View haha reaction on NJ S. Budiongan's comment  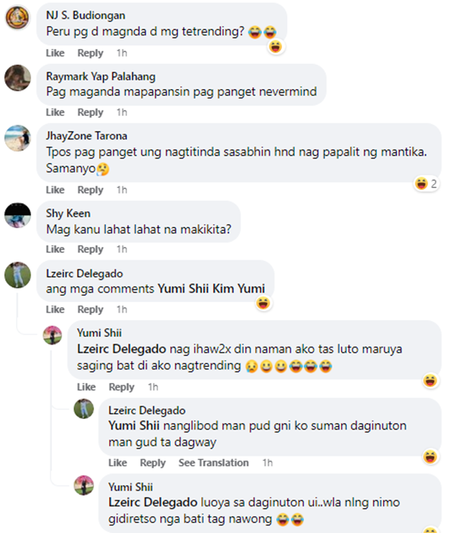pyautogui.click(x=276, y=46)
